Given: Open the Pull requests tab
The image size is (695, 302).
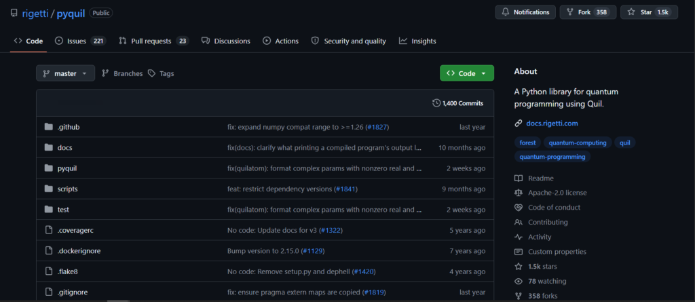Looking at the screenshot, I should (x=154, y=41).
